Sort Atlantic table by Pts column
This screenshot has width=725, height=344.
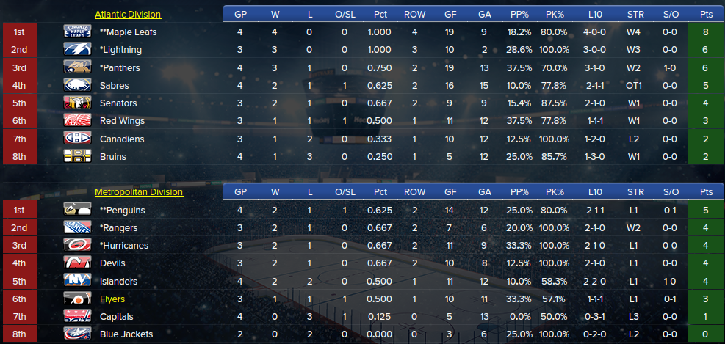point(707,14)
